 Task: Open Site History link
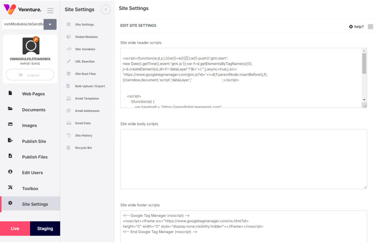click(x=84, y=136)
